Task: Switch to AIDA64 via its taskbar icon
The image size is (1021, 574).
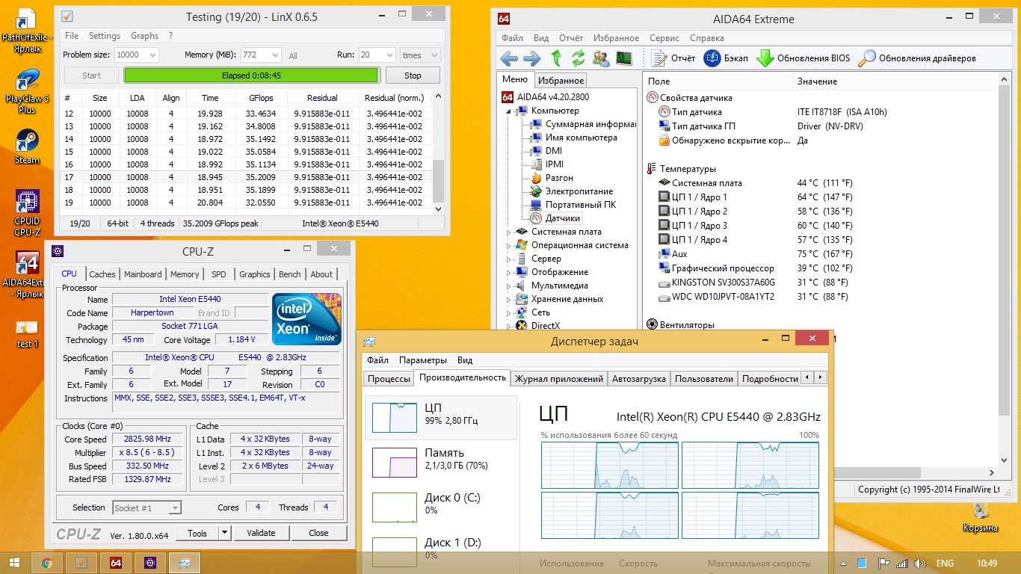Action: pyautogui.click(x=116, y=563)
